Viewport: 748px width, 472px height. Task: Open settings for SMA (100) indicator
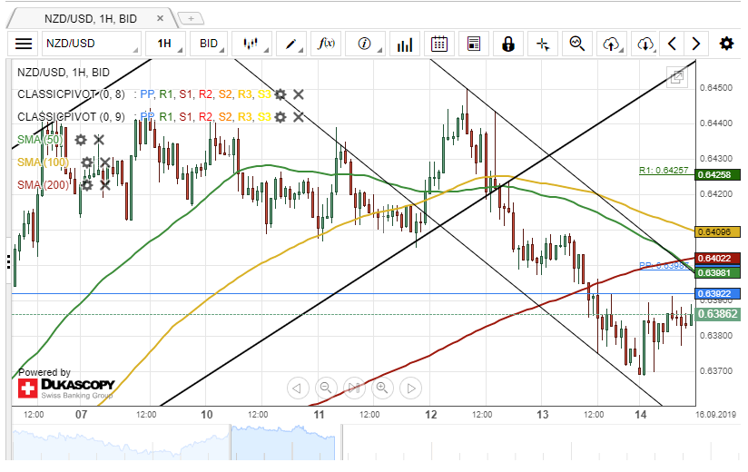click(x=87, y=162)
